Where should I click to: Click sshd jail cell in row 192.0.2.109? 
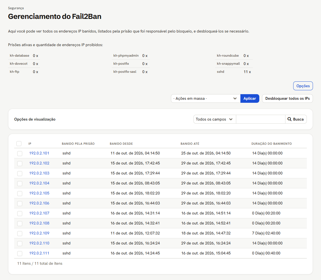(66, 233)
